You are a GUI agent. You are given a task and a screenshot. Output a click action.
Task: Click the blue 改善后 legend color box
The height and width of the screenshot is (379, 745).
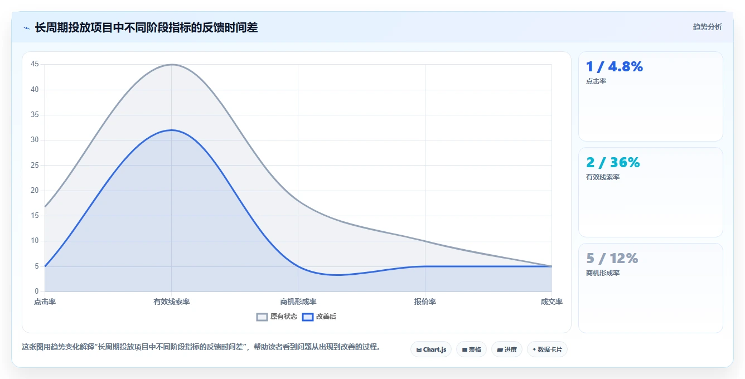click(308, 317)
